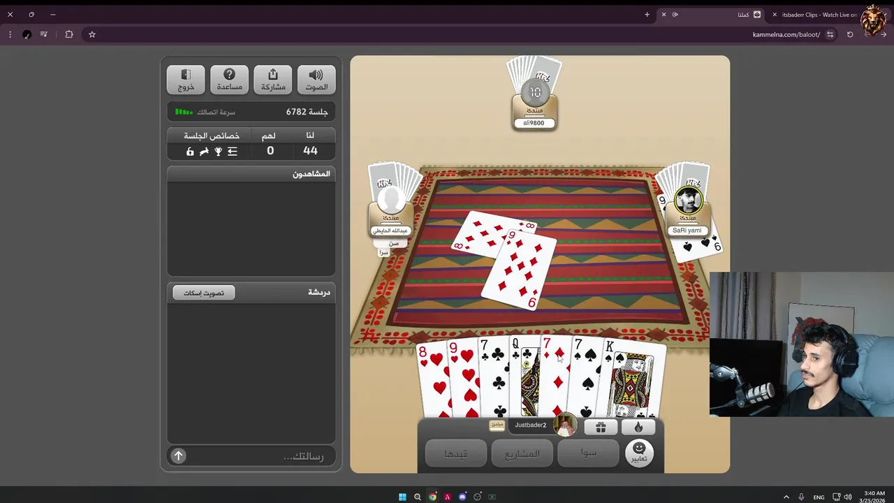Viewport: 894px width, 503px height.
Task: Click the lines-arrow session property icon
Action: pyautogui.click(x=233, y=152)
